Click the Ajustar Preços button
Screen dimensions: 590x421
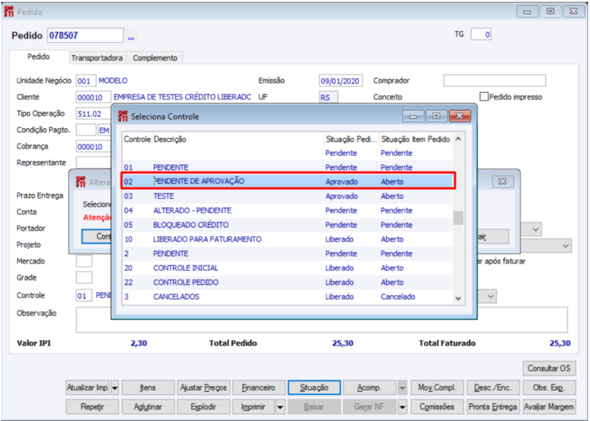(203, 388)
